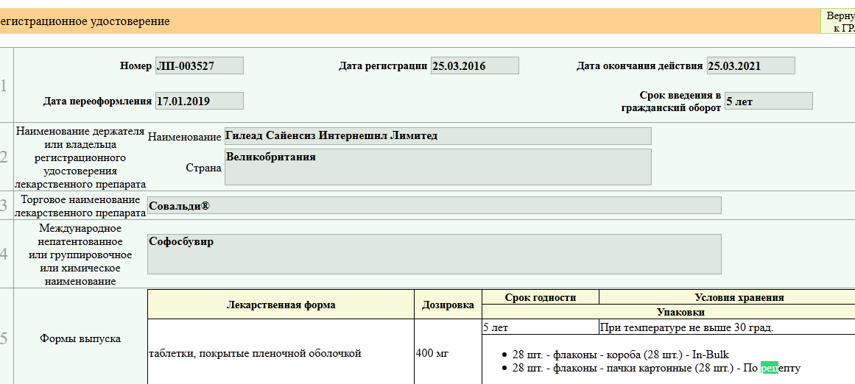Click the Вернуться к ГРЛС button
This screenshot has height=384, width=855.
(x=838, y=22)
